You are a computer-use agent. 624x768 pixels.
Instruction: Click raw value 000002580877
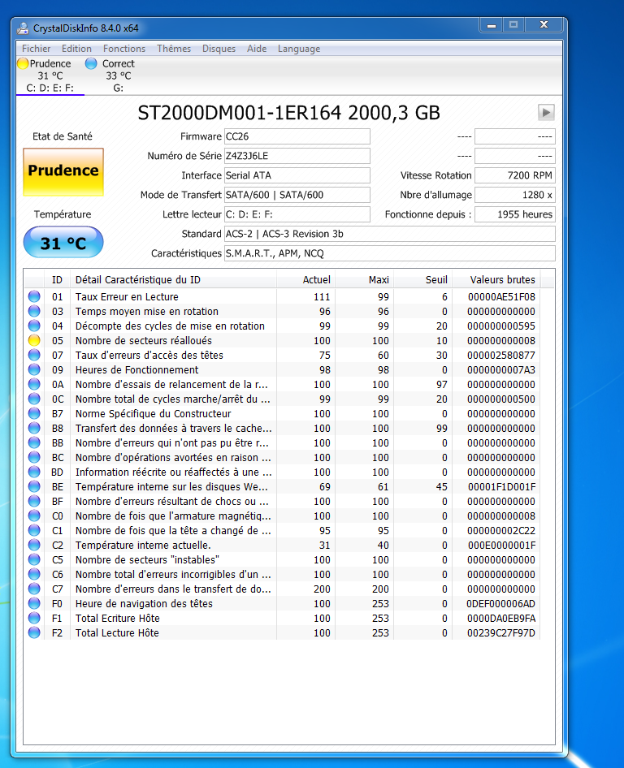pyautogui.click(x=501, y=355)
